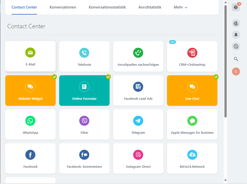Select the Instagram Direct icon
The image size is (247, 184).
tap(138, 155)
